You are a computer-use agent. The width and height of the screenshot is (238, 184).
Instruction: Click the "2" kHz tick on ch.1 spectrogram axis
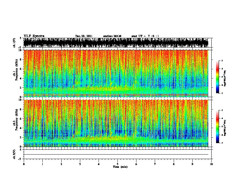pyautogui.click(x=21, y=87)
